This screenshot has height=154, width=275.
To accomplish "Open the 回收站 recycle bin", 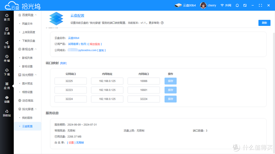I will click(7, 113).
